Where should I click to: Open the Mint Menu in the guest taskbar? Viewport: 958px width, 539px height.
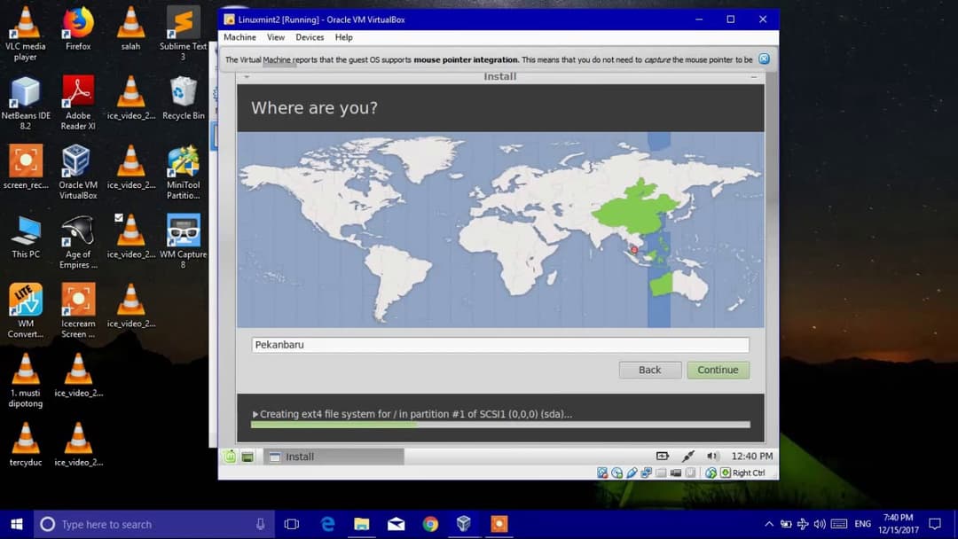coord(231,457)
